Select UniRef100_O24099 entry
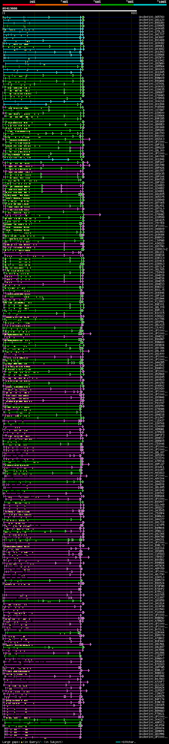Viewport: 169px width, 744px height. [152, 426]
